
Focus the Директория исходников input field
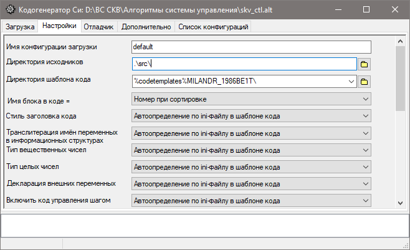click(x=244, y=64)
